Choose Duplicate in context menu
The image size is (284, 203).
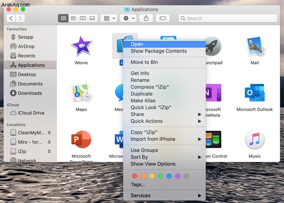[x=164, y=94]
